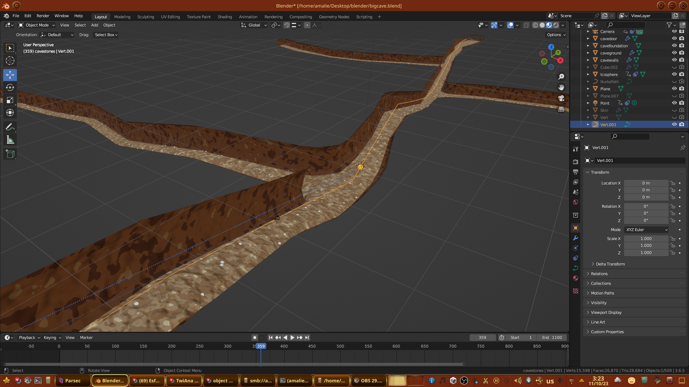
Task: Open the Render menu
Action: coord(43,16)
